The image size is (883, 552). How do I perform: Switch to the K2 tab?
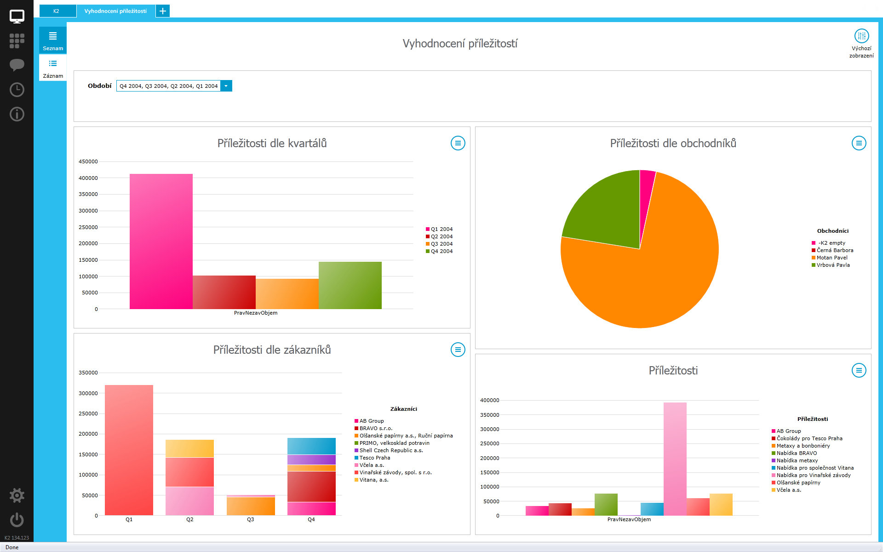[57, 11]
